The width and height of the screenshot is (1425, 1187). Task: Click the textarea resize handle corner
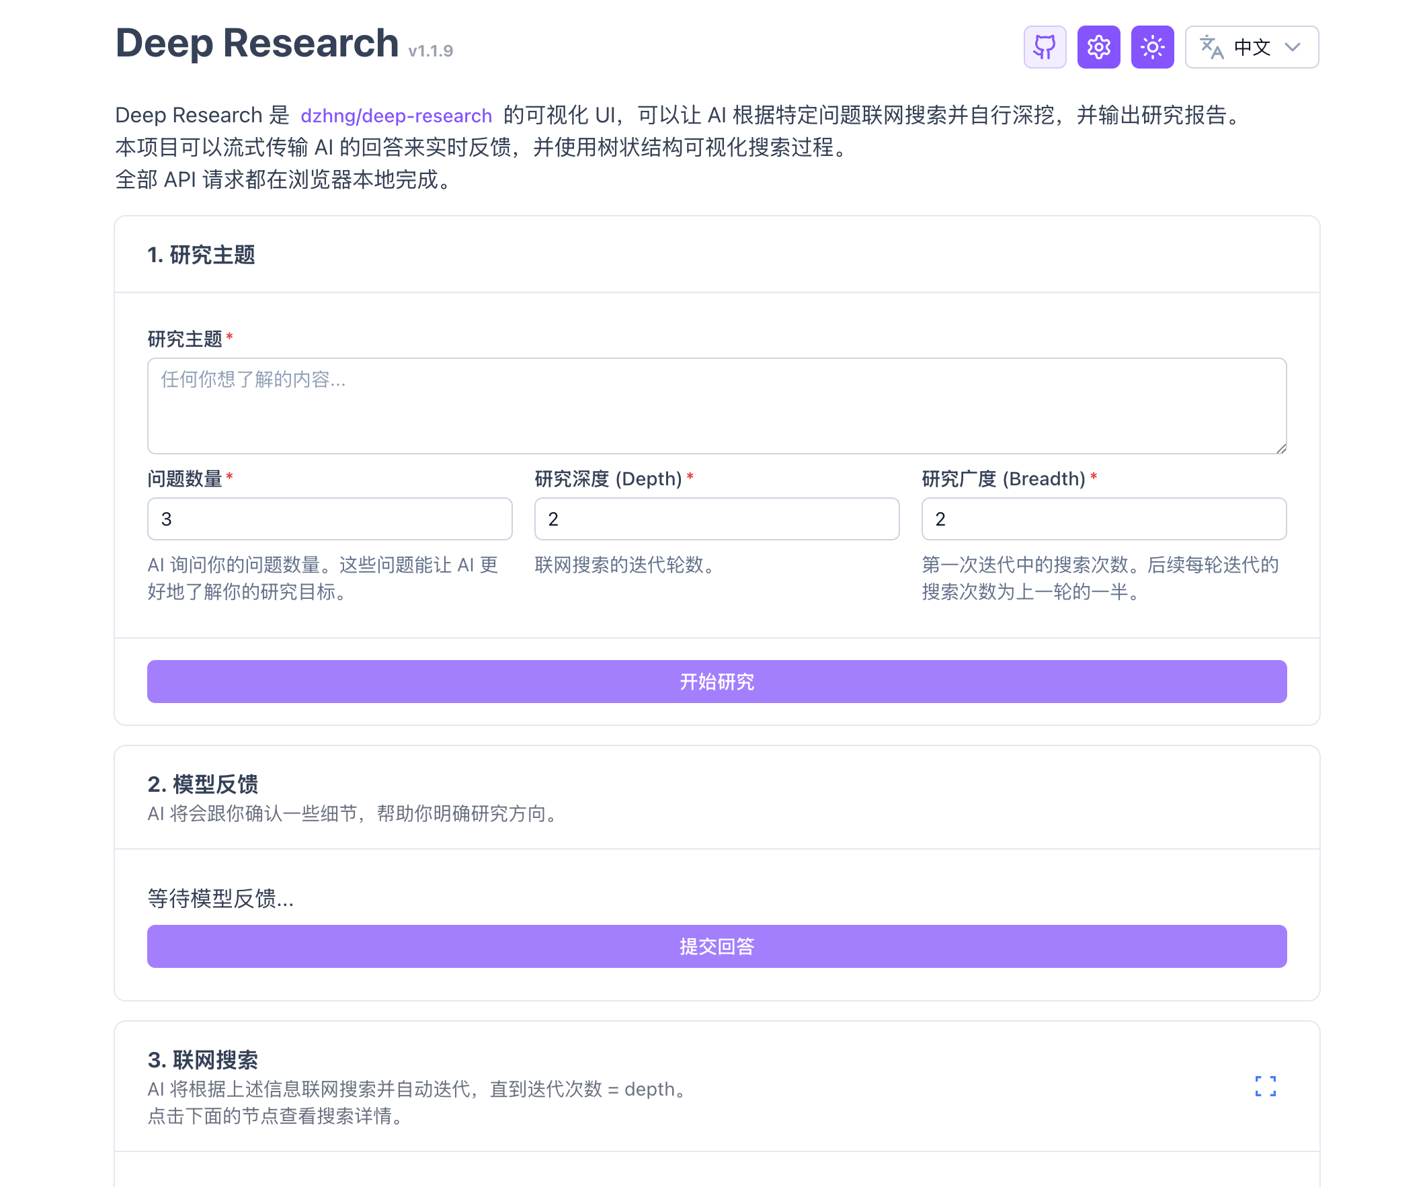[1280, 448]
